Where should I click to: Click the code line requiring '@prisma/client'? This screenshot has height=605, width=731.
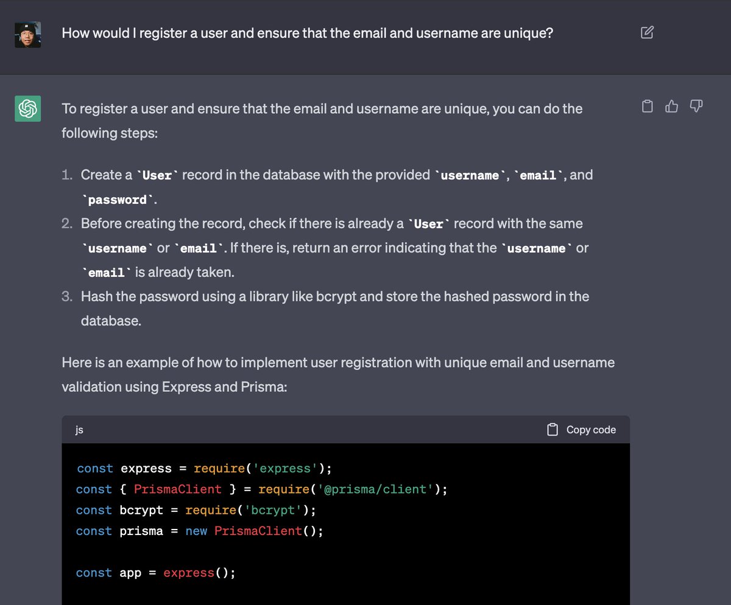[261, 489]
